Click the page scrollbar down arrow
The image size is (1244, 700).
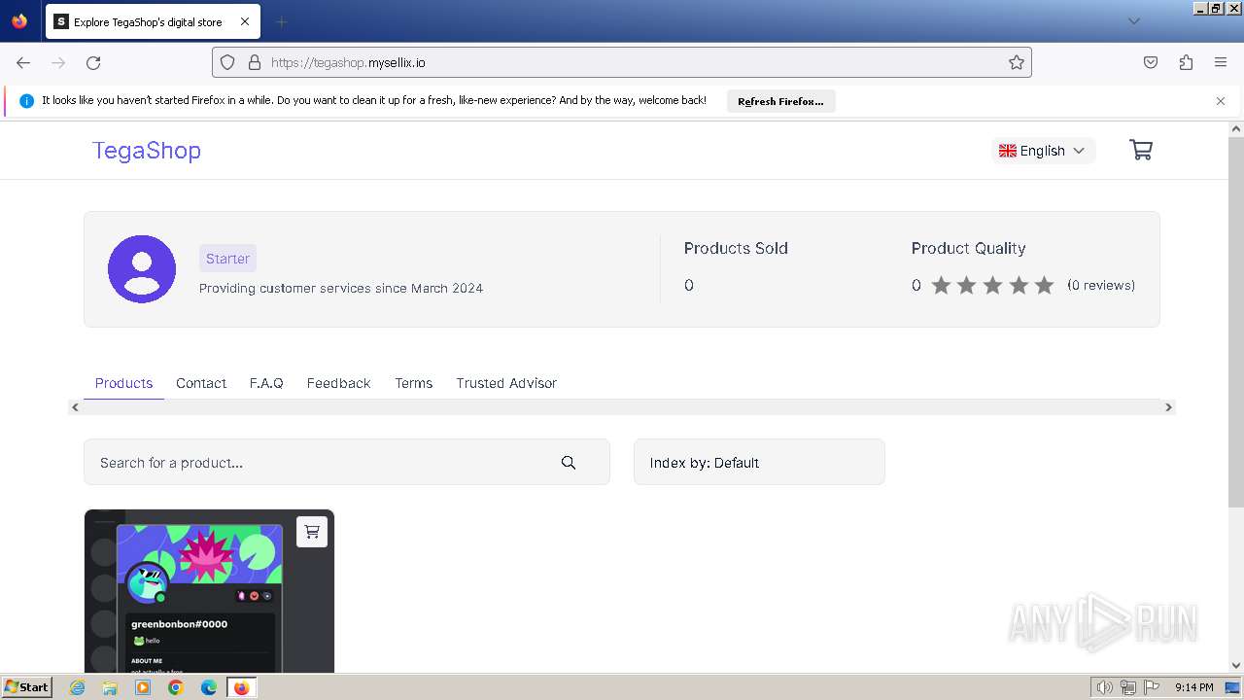coord(1236,665)
